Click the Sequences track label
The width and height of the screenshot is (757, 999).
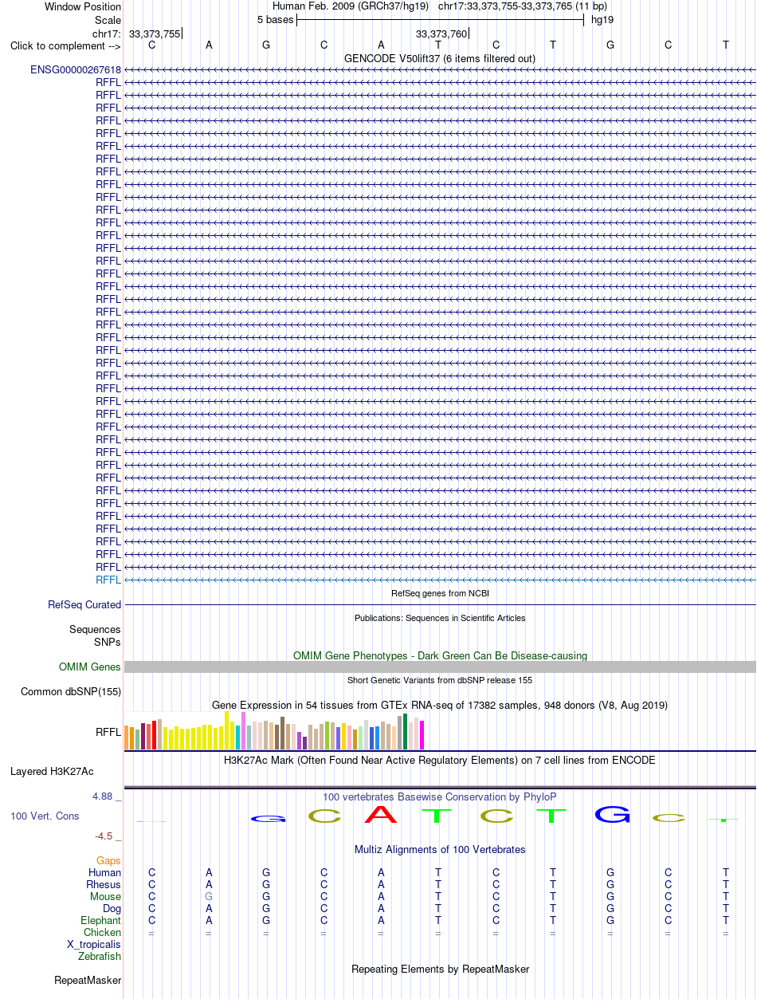(95, 630)
